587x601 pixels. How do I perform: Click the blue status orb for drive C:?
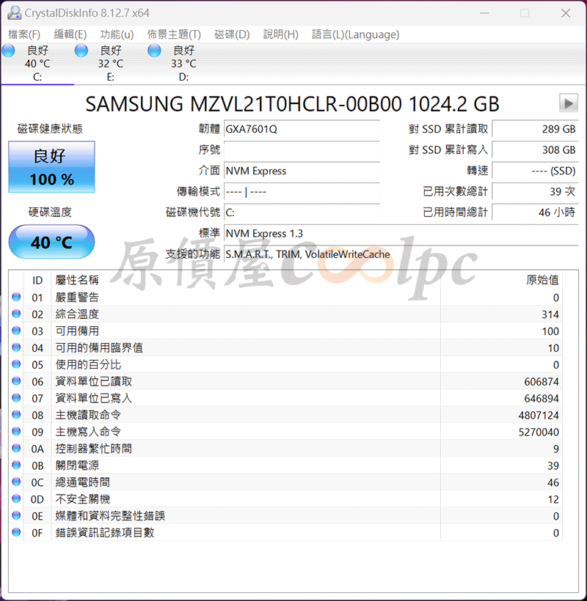point(9,51)
